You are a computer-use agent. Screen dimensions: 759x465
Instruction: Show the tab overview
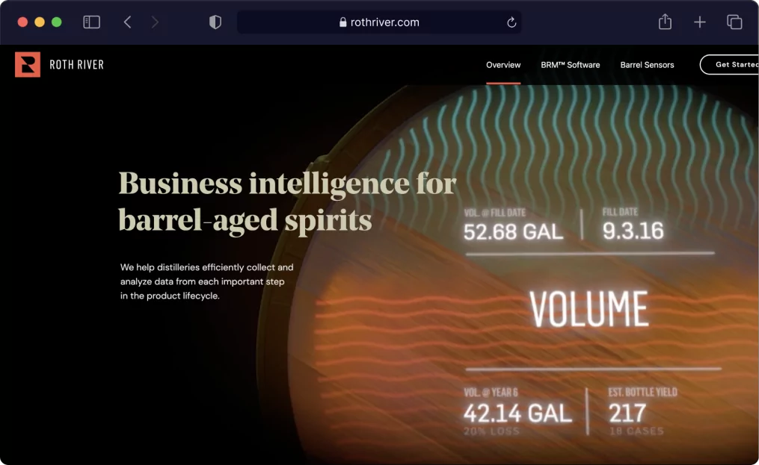coord(734,22)
